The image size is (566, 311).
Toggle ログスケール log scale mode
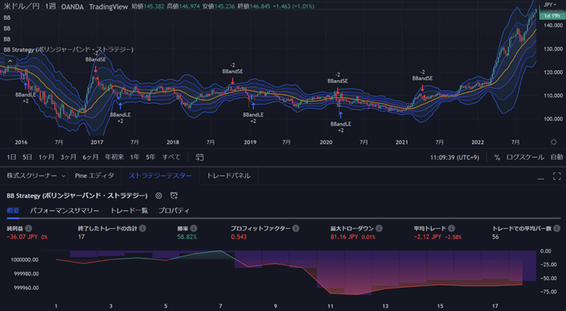point(525,157)
